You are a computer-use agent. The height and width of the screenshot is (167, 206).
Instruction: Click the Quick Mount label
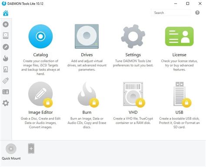click(11, 158)
